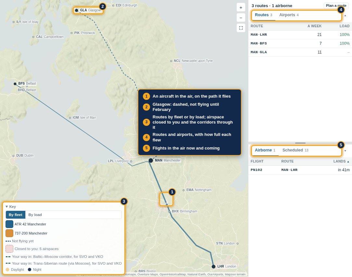352x277 pixels.
Task: Select the MAN–BFS route row
Action: 300,43
